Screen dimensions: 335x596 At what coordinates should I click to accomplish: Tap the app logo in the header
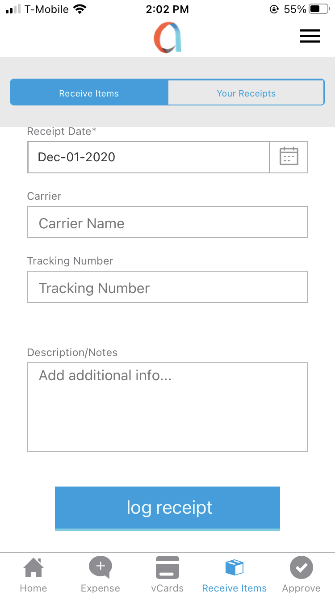[x=167, y=38]
